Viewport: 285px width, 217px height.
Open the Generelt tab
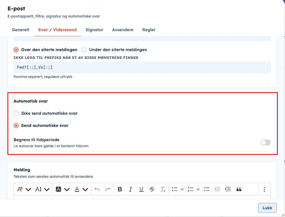20,30
